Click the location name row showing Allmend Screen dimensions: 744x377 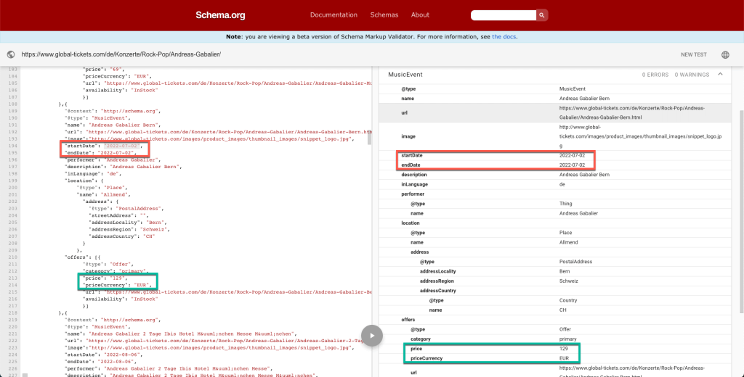pos(554,242)
